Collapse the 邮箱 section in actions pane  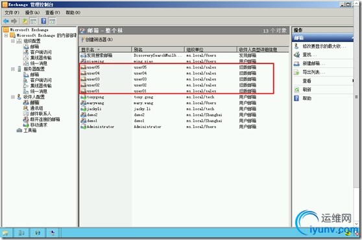point(352,38)
